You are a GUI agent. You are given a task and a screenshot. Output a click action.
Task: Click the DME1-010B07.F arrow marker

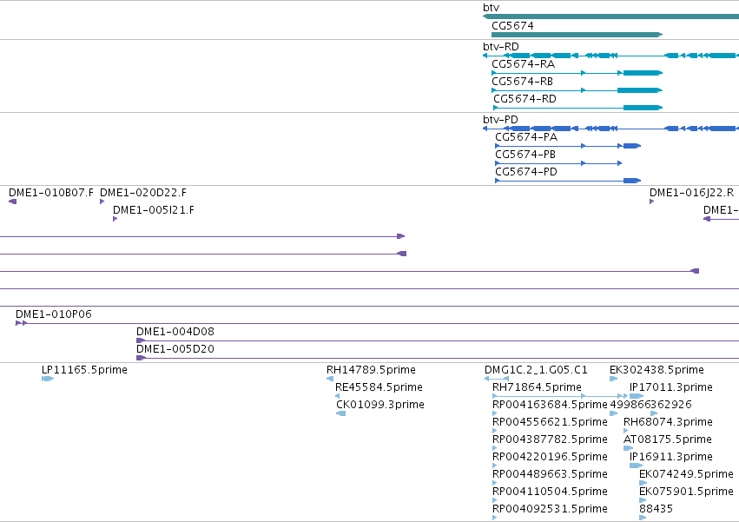[x=13, y=202]
